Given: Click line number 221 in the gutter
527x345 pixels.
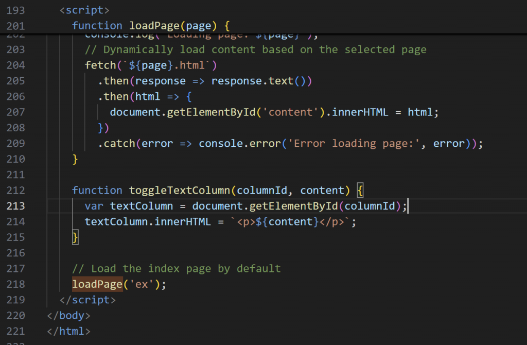Looking at the screenshot, I should (16, 331).
